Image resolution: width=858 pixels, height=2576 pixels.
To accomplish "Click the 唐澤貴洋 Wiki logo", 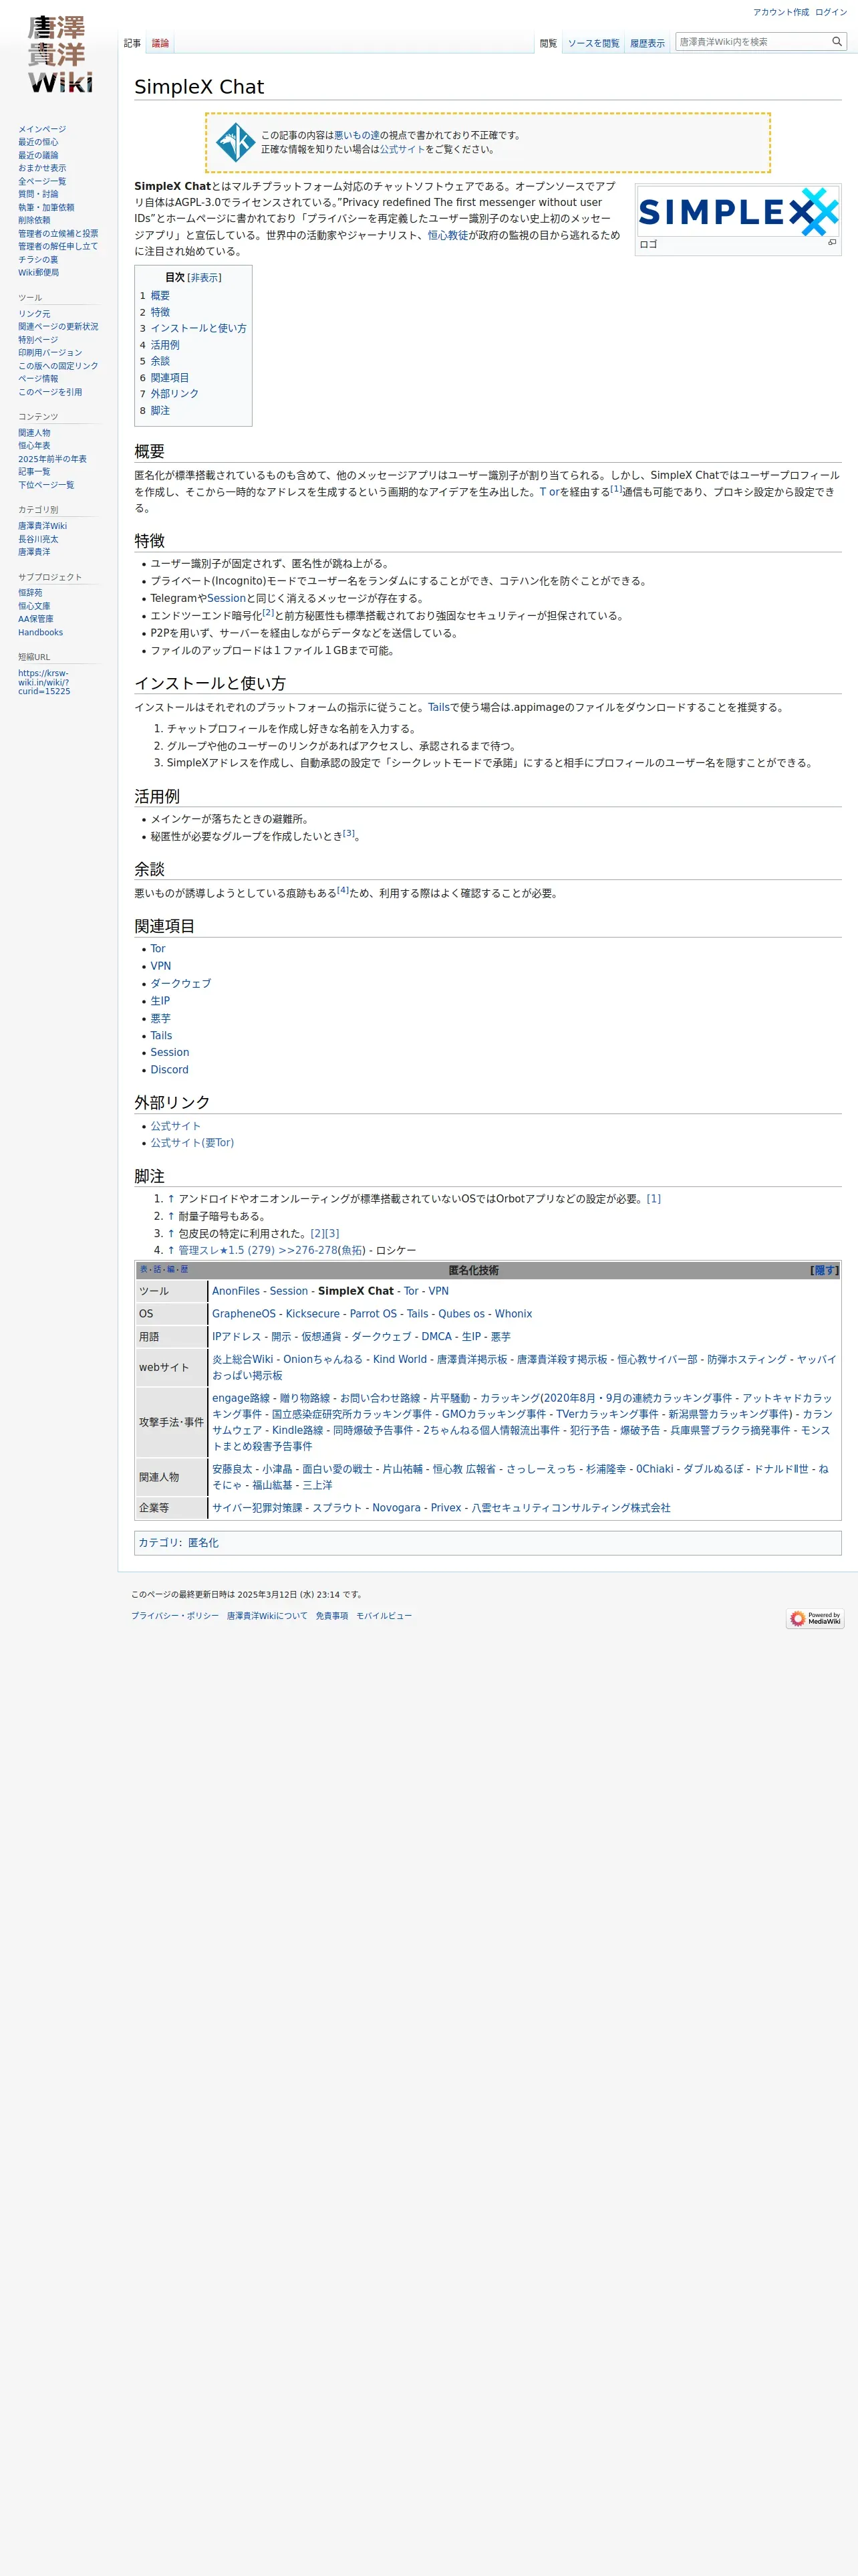I will point(59,55).
